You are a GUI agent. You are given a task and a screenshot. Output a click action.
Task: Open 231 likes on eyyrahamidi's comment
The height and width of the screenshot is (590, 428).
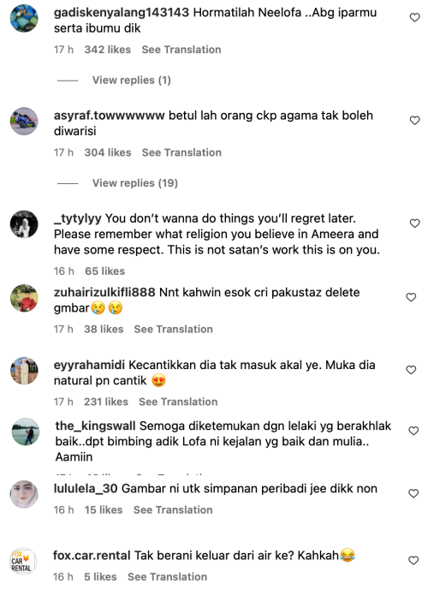(x=106, y=402)
